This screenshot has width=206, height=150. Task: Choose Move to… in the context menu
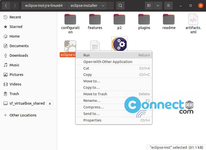point(114,81)
